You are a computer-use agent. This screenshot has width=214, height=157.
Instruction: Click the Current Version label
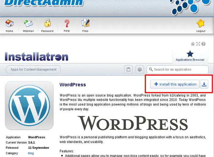tap(16, 142)
